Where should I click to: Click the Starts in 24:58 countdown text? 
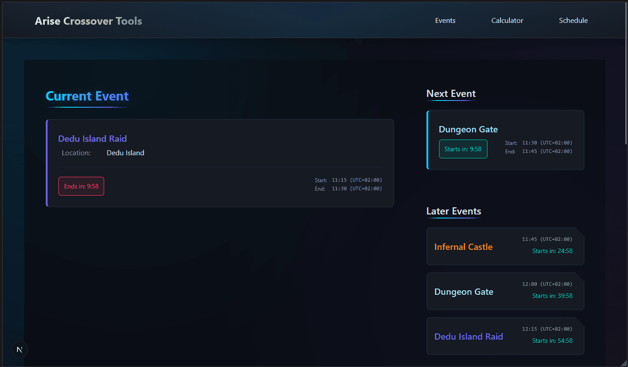(x=552, y=251)
